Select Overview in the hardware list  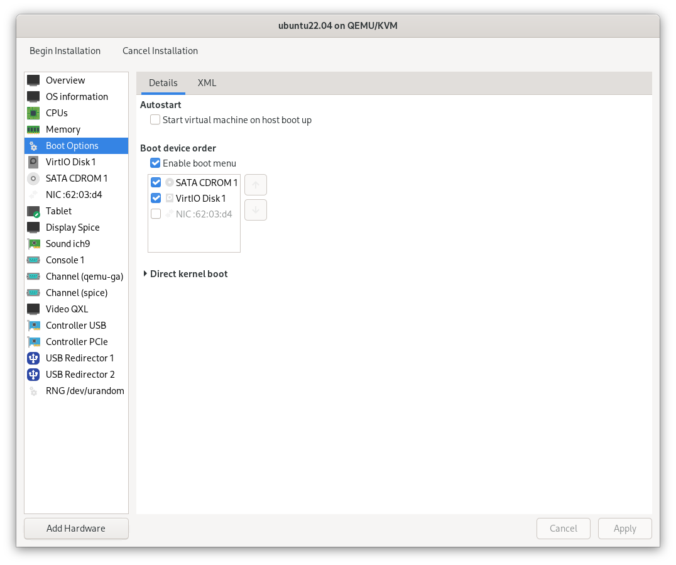(x=76, y=80)
